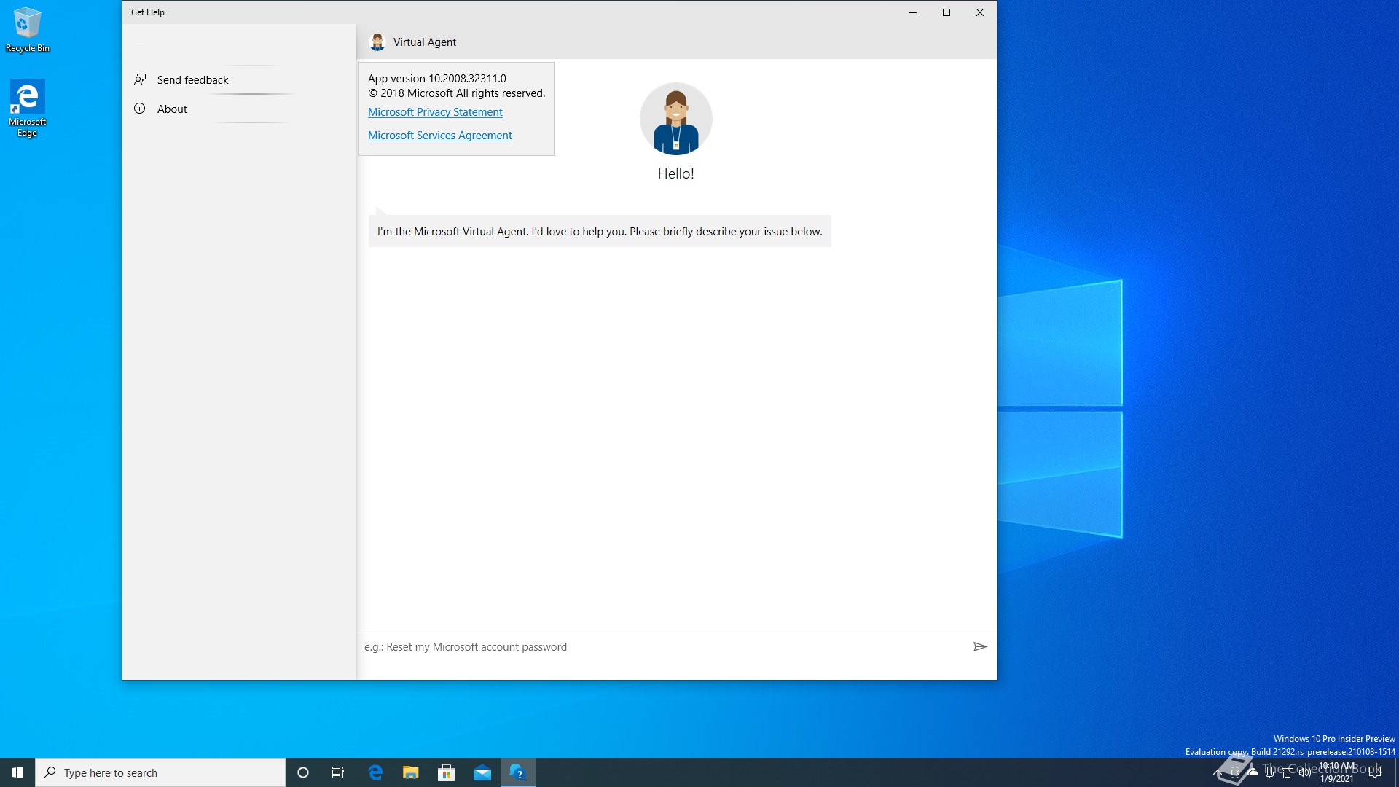Minimize the Get Help window
This screenshot has width=1399, height=787.
913,12
